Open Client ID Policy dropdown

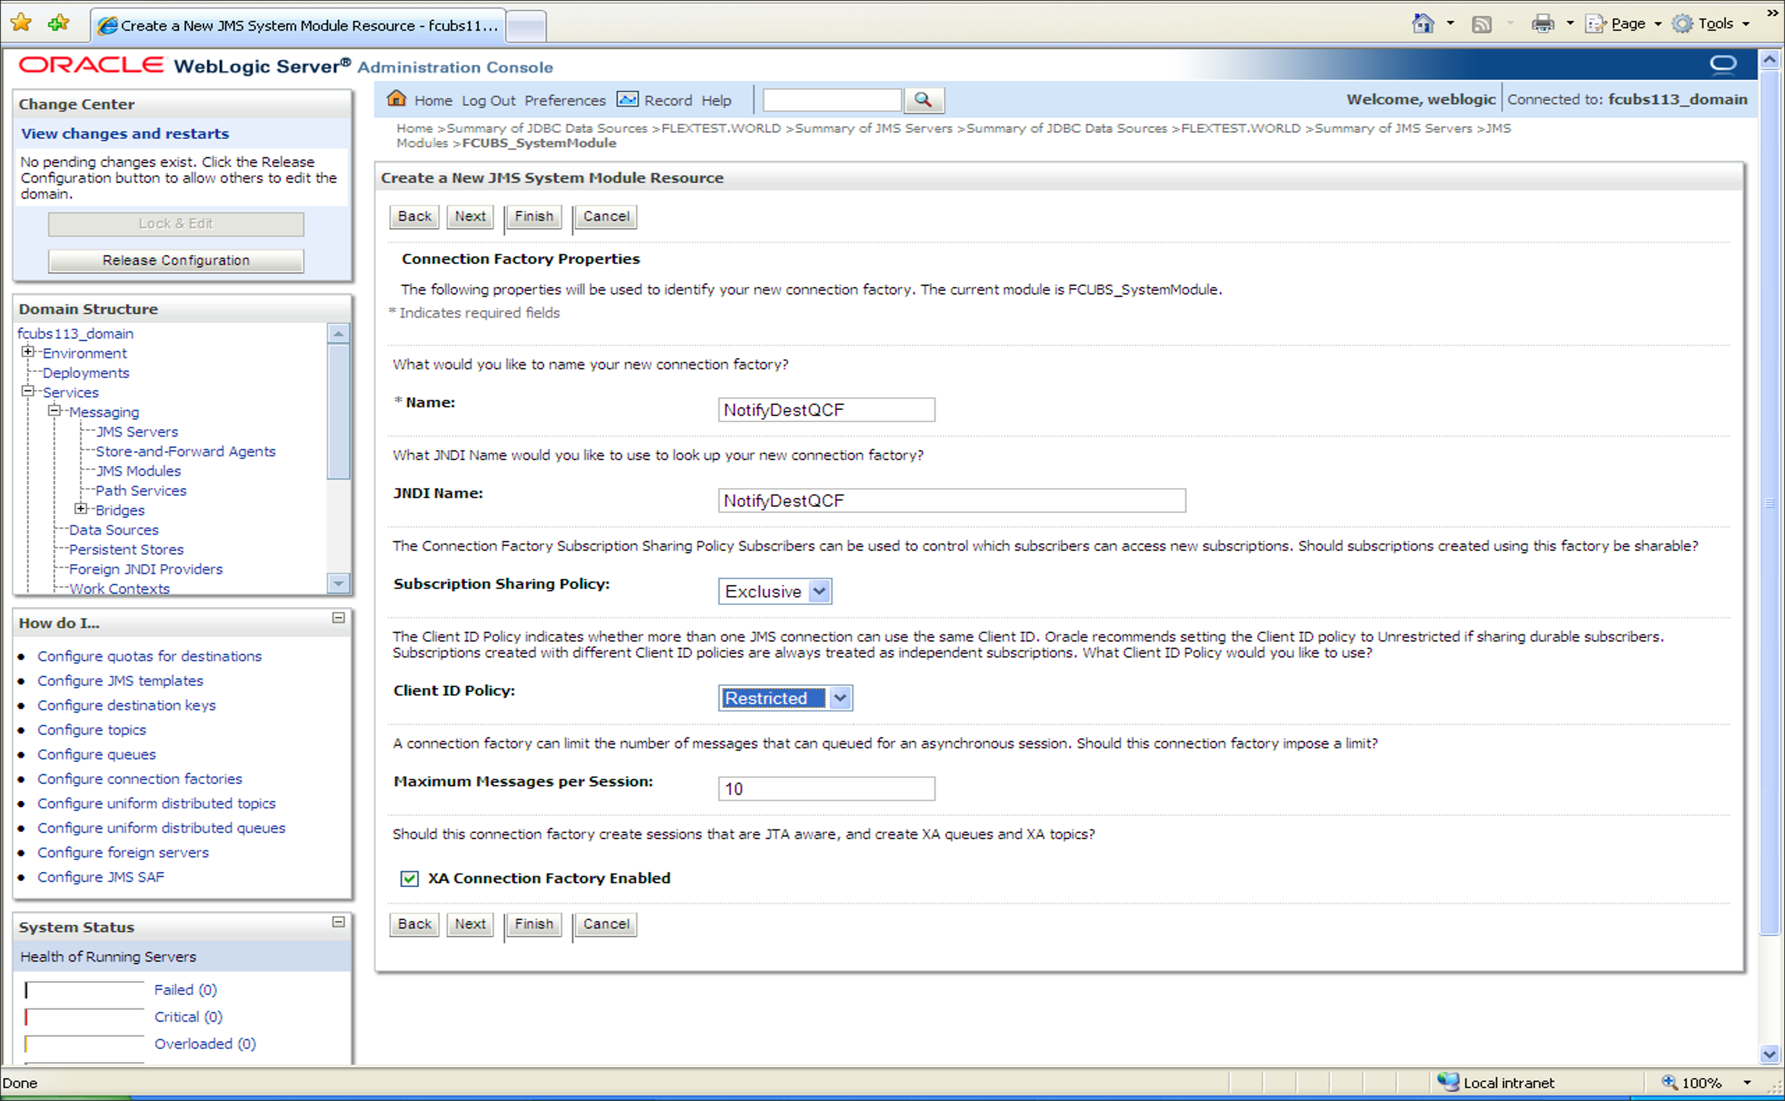tap(840, 698)
